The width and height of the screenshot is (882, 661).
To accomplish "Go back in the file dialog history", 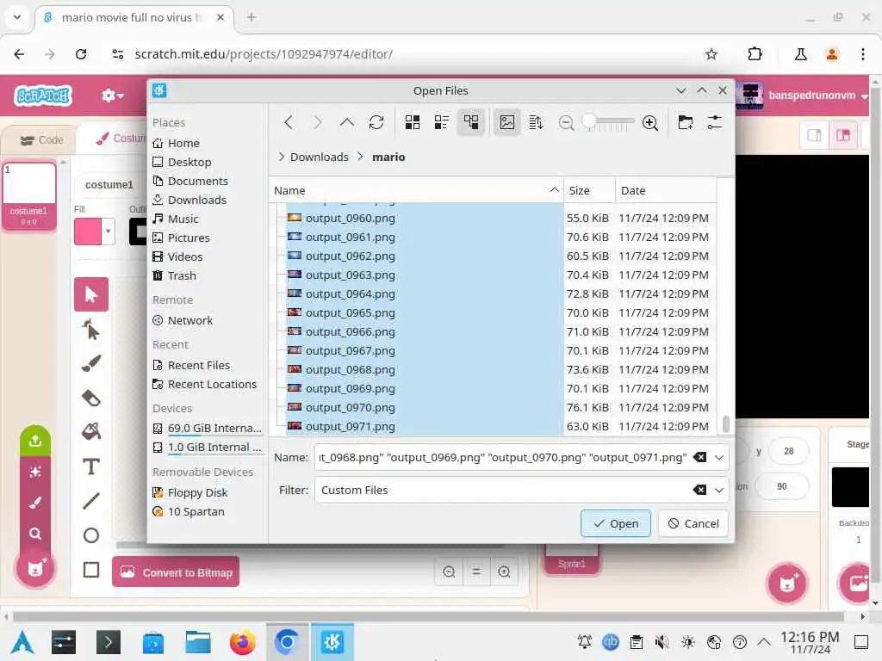I will [289, 122].
